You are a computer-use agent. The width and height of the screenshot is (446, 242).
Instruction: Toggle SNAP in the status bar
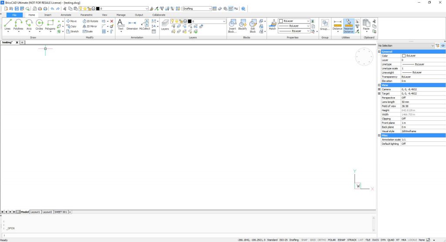pos(304,240)
